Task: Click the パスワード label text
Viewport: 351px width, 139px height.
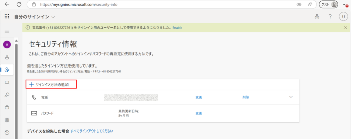Action: (x=47, y=113)
